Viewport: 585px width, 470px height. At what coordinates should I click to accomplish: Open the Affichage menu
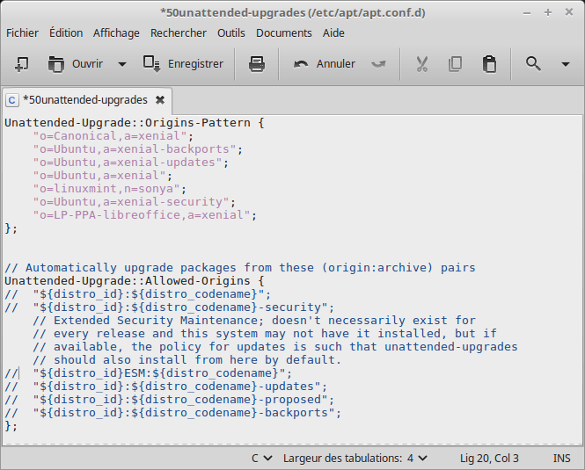[116, 33]
